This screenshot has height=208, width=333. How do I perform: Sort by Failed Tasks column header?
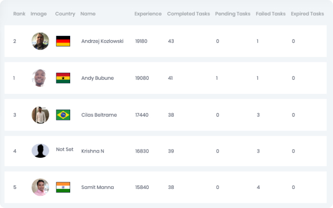pos(271,14)
